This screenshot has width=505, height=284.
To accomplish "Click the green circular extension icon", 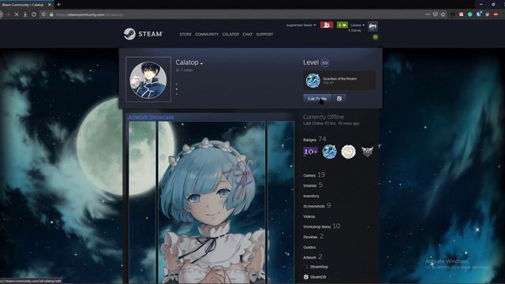I will point(470,14).
